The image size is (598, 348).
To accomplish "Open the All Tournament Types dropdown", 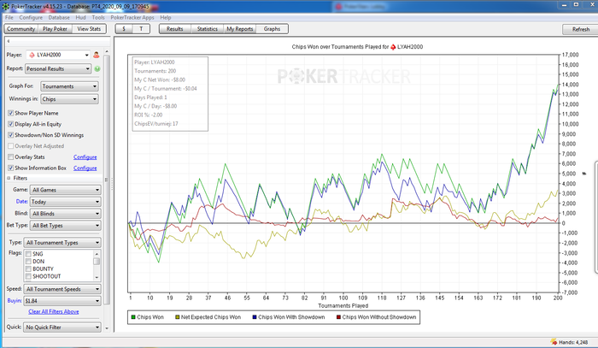I will (62, 243).
